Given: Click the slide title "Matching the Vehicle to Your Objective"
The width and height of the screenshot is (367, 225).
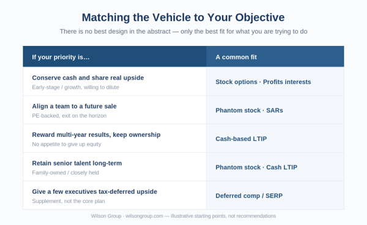Looking at the screenshot, I should [183, 18].
